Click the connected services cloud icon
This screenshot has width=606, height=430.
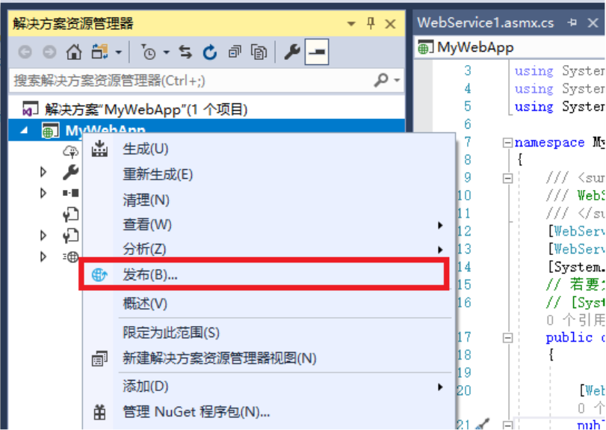tap(70, 151)
